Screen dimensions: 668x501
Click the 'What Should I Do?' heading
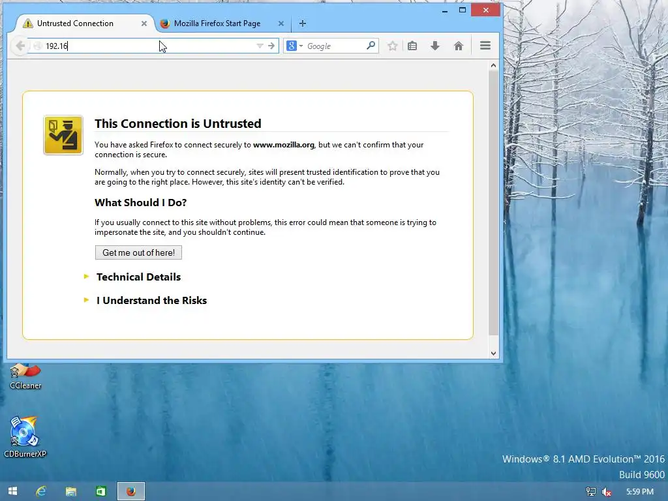(141, 203)
